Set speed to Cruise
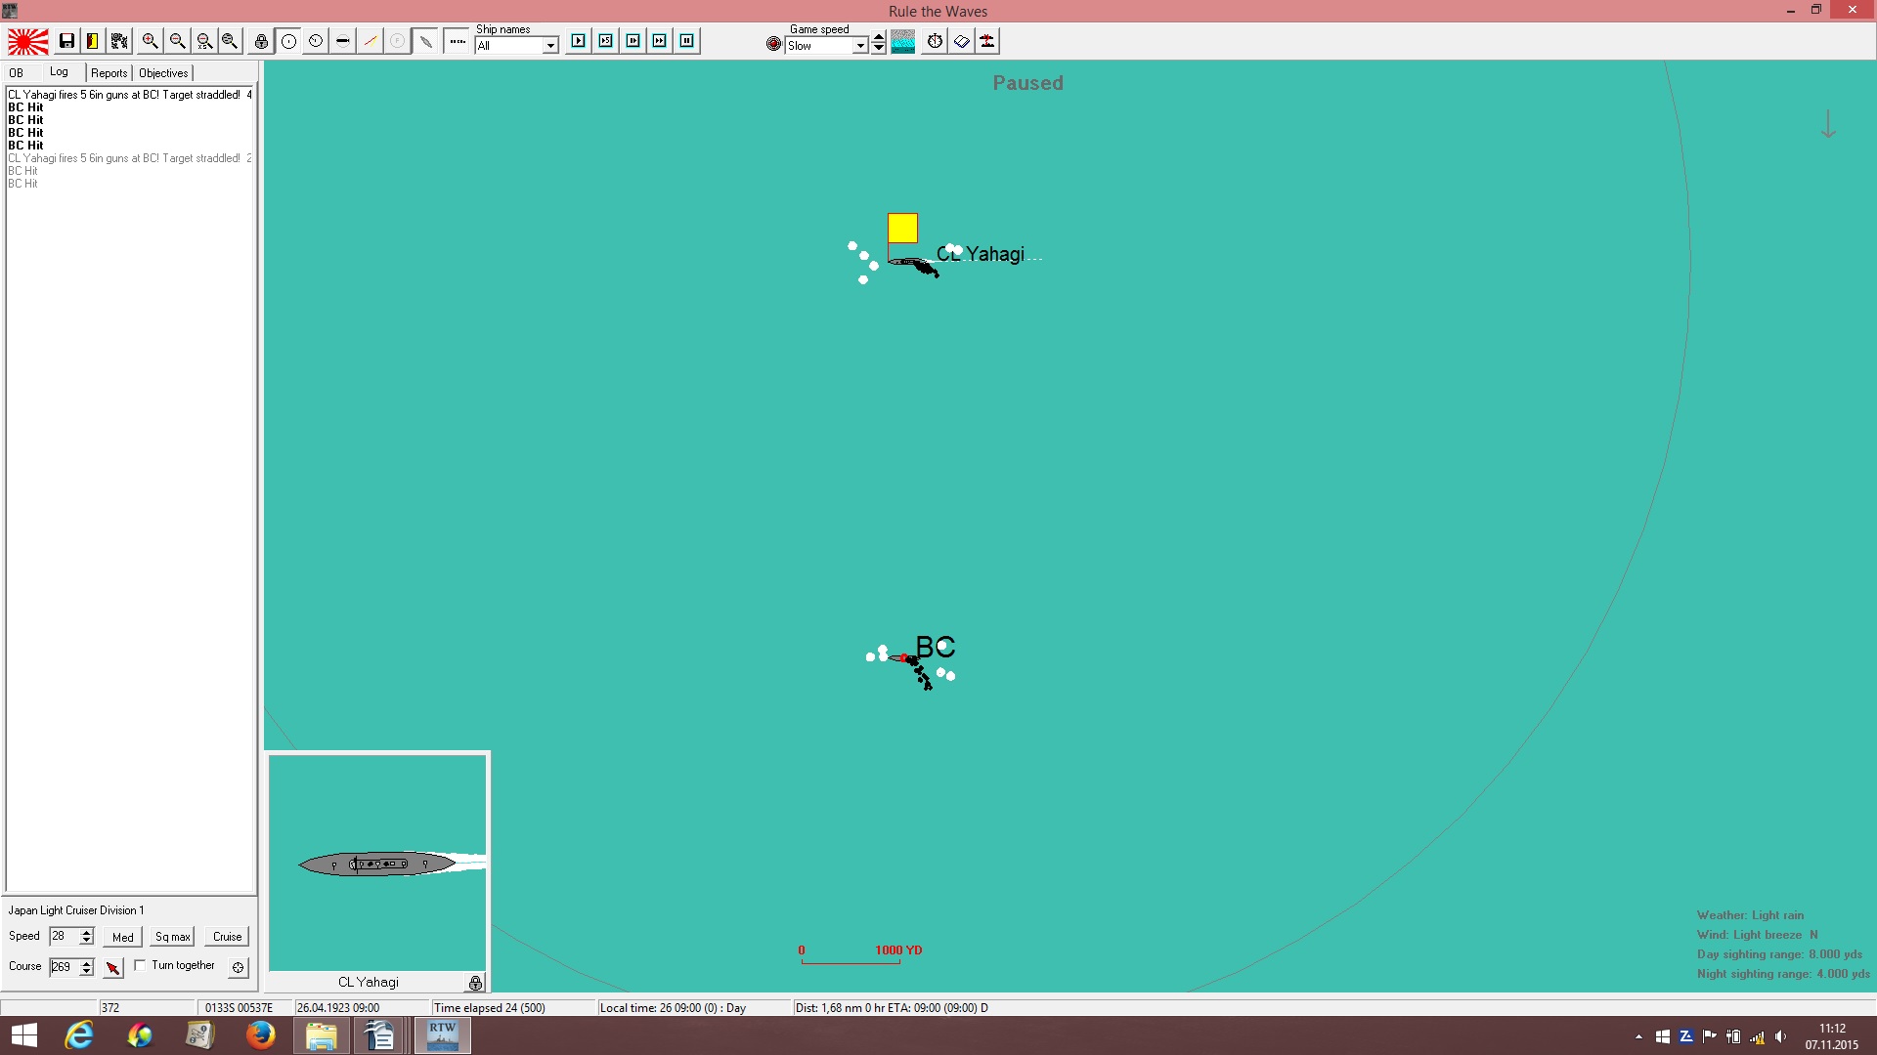 (x=228, y=937)
